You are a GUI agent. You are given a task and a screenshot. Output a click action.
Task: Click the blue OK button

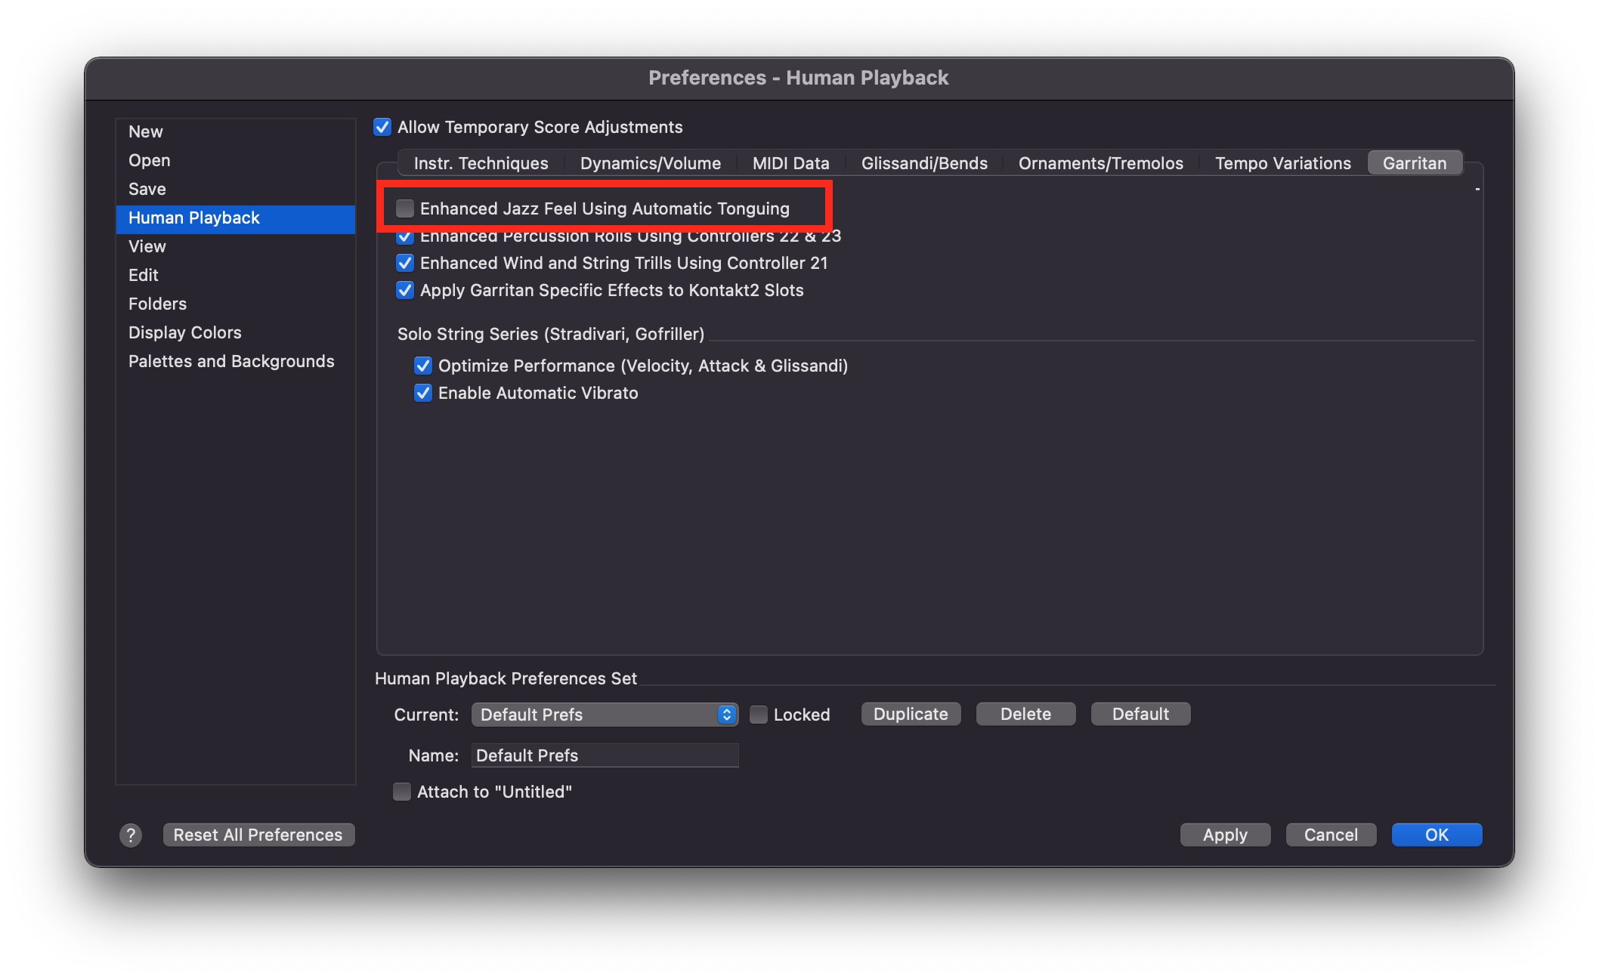coord(1437,835)
